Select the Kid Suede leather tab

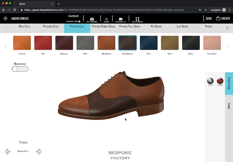(156, 27)
